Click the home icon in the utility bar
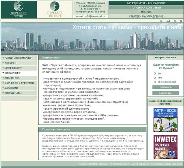 tap(162, 21)
